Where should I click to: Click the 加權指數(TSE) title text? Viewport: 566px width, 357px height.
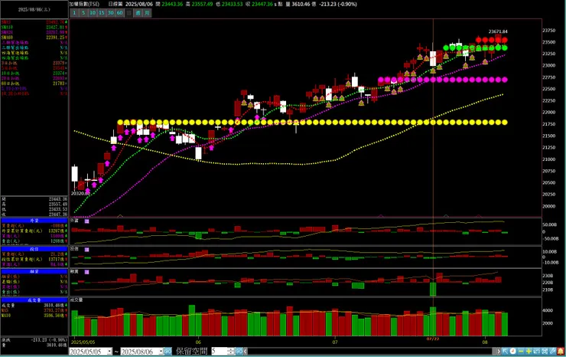(84, 4)
